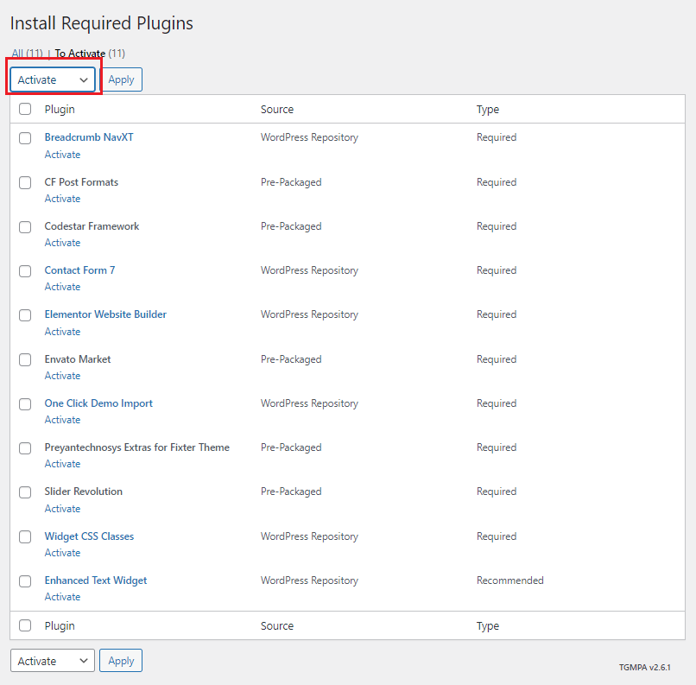Image resolution: width=696 pixels, height=685 pixels.
Task: Click the Source column label in the footer
Action: 277,626
